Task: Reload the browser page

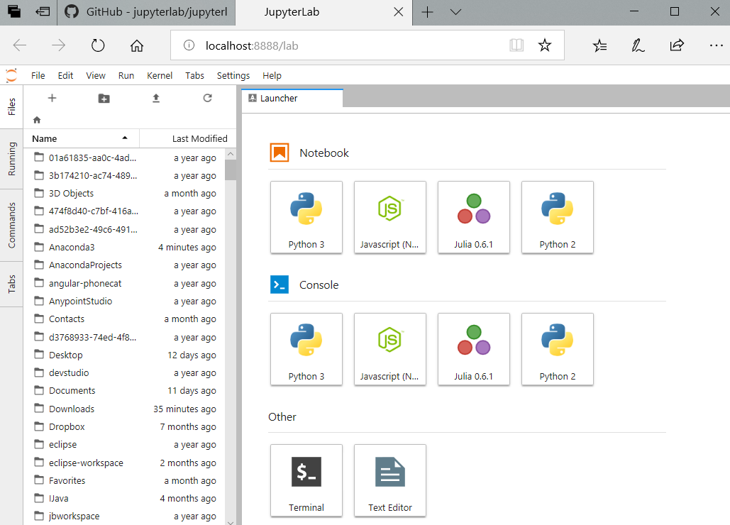Action: [98, 45]
